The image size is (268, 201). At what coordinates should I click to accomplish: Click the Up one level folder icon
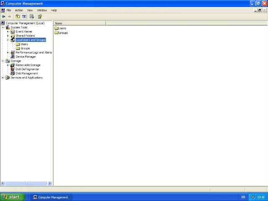18,17
